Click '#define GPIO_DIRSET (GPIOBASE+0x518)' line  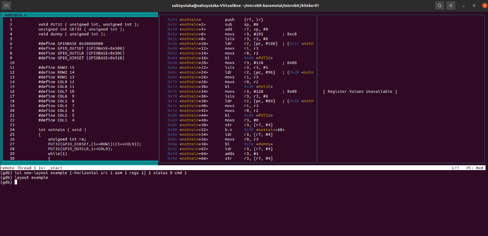81,58
